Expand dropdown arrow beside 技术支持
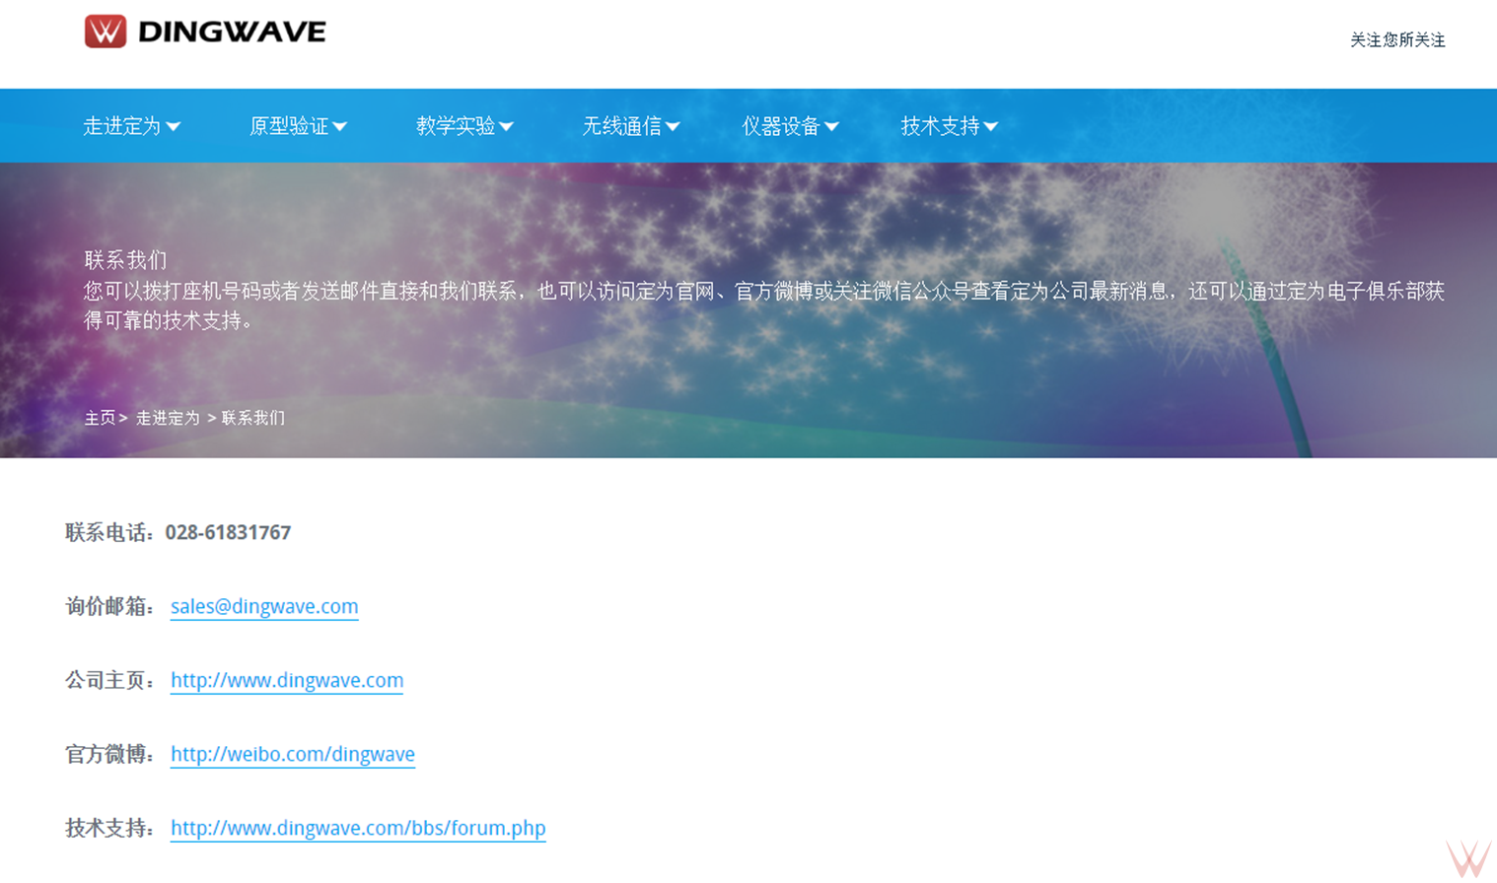This screenshot has height=883, width=1497. (x=991, y=127)
